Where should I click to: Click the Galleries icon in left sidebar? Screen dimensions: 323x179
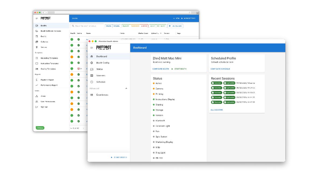pos(37,42)
